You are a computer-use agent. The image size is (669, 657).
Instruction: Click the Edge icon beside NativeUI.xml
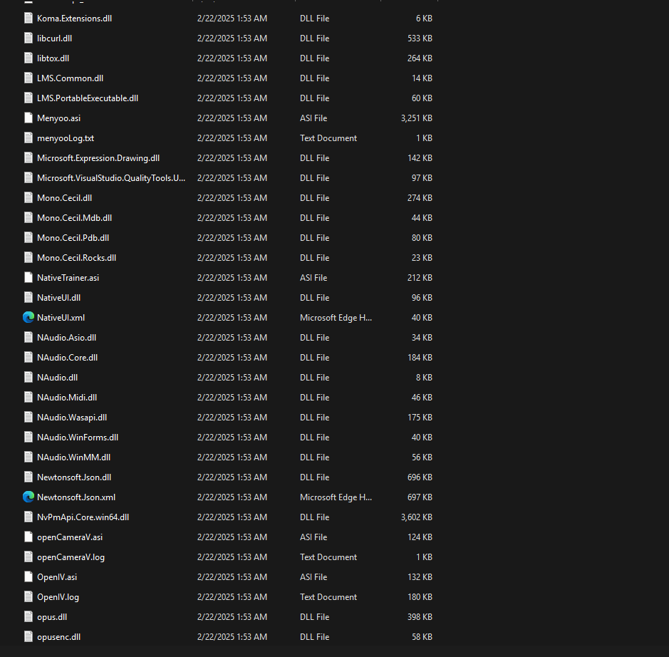[28, 318]
